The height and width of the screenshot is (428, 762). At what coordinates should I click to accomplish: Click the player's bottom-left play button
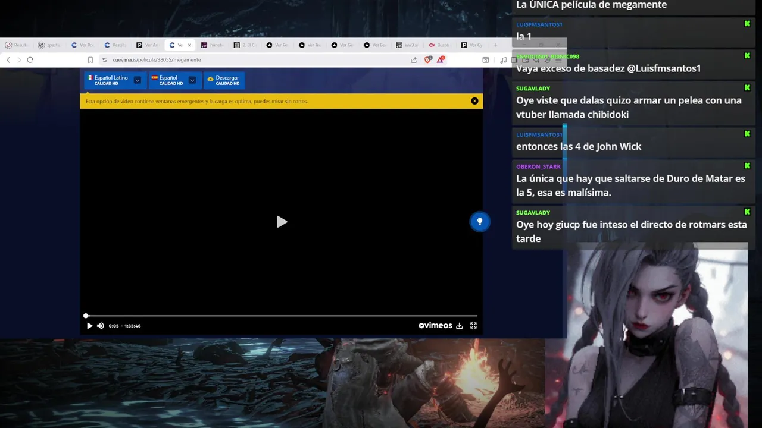[89, 326]
